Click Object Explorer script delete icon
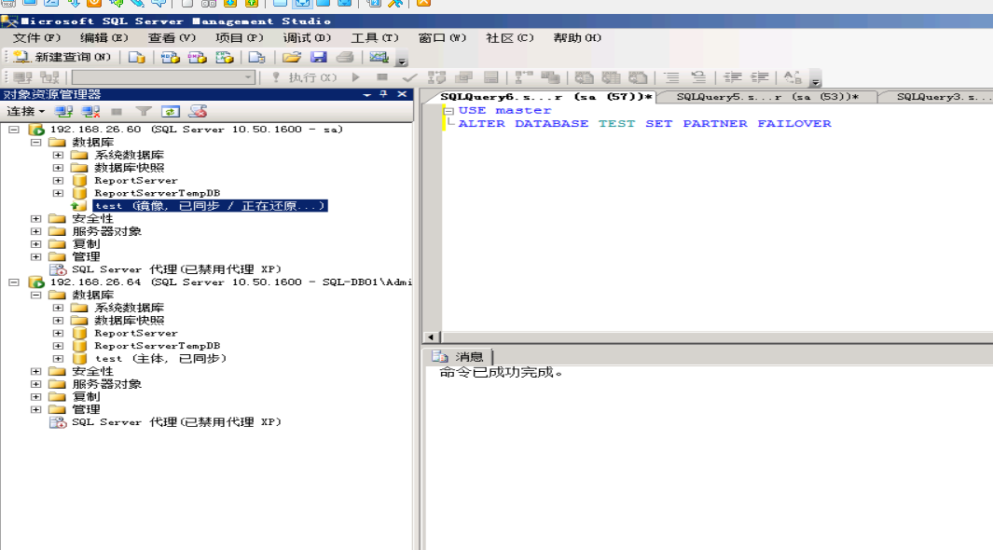 198,111
